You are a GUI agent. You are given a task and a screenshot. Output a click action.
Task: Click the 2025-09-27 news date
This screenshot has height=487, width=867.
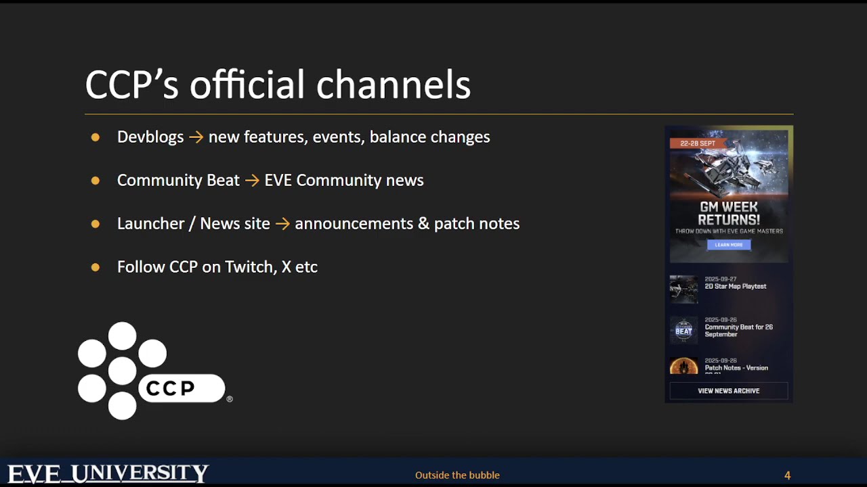point(720,279)
